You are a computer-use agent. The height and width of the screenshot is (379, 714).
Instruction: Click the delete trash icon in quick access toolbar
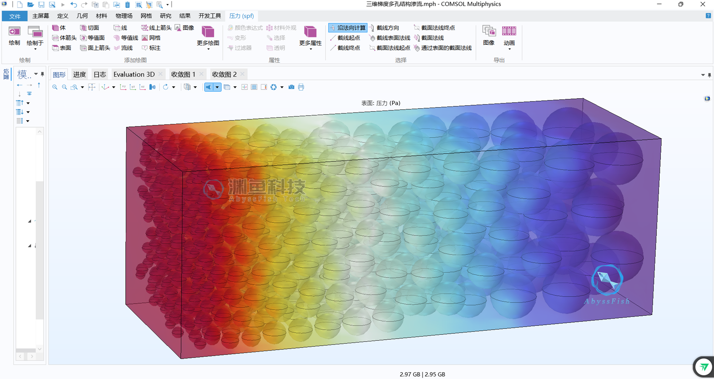(x=127, y=5)
